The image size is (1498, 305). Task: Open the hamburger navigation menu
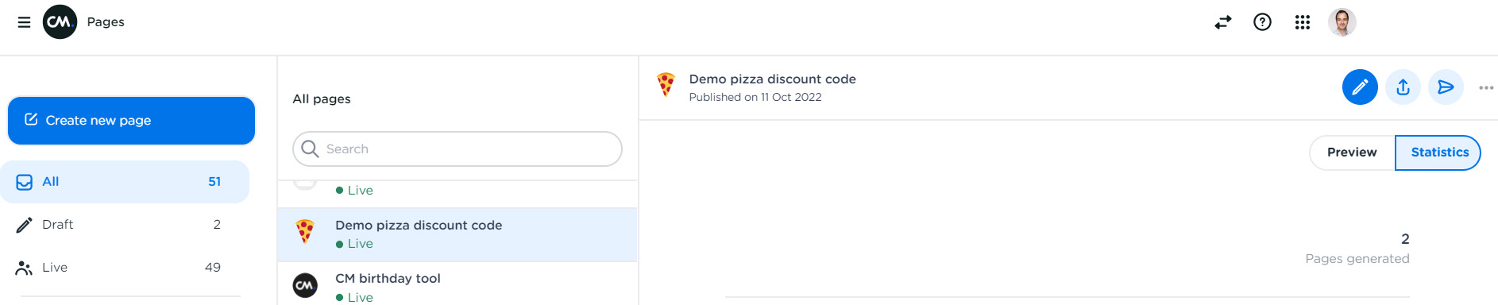(x=24, y=22)
